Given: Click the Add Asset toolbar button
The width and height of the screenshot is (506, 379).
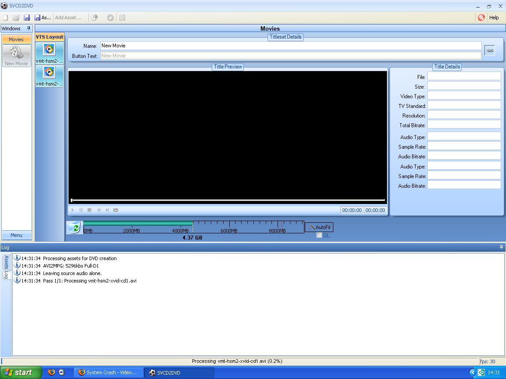Looking at the screenshot, I should point(68,18).
